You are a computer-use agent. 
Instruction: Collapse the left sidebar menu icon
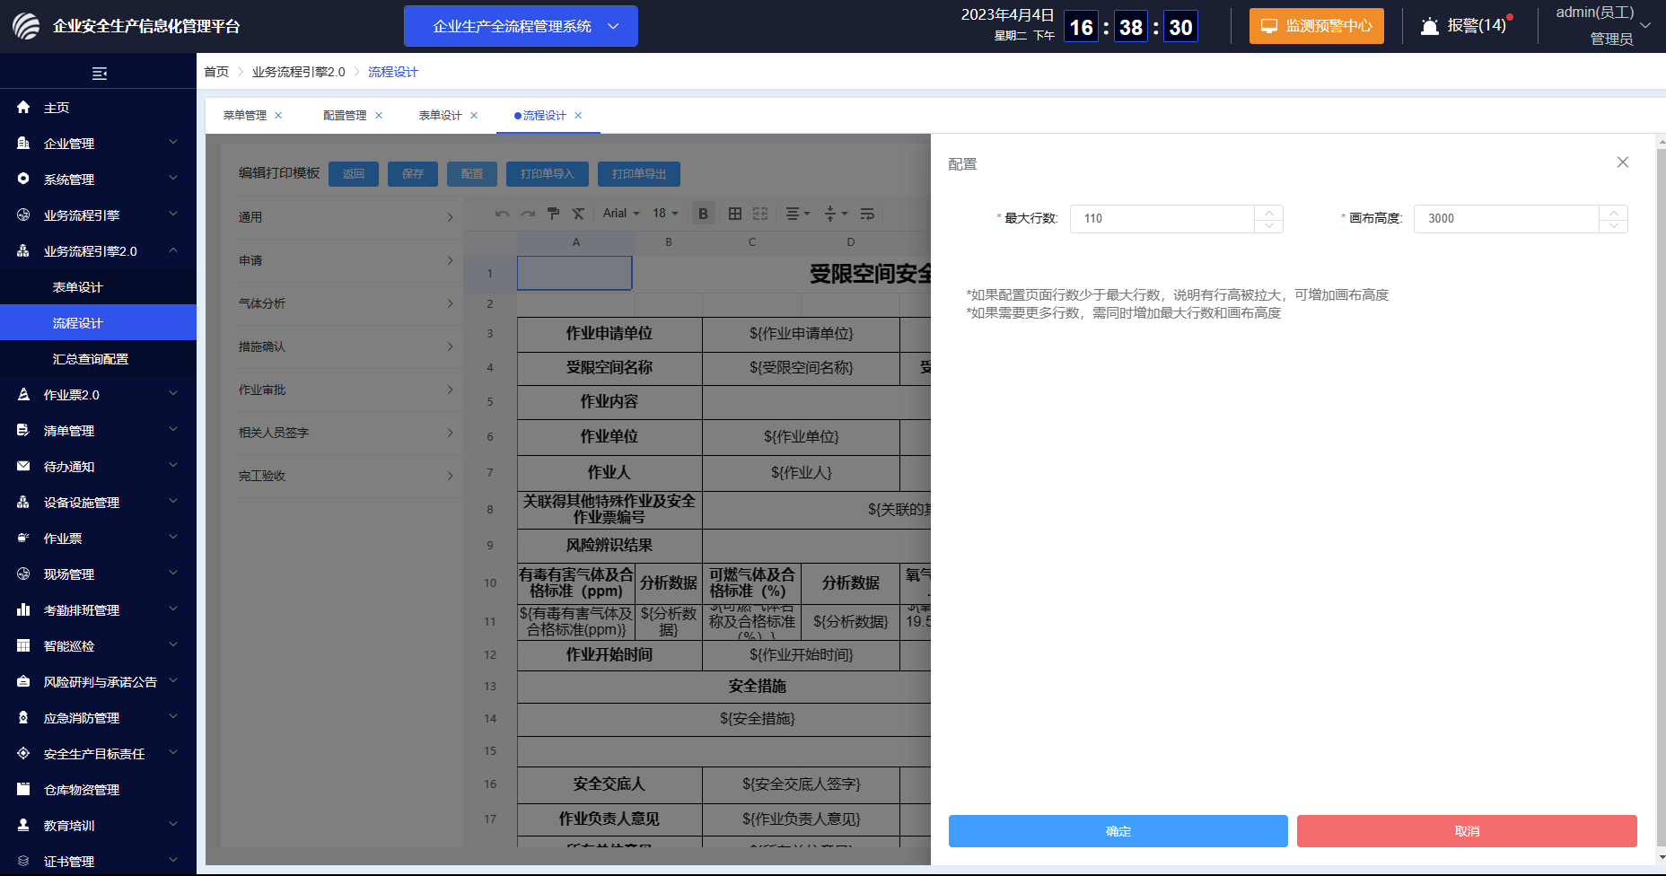point(100,74)
